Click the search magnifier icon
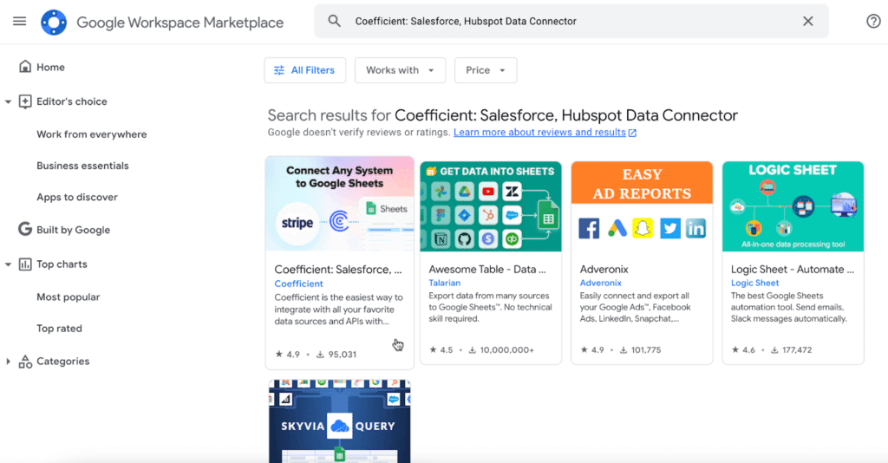This screenshot has height=463, width=888. (334, 22)
